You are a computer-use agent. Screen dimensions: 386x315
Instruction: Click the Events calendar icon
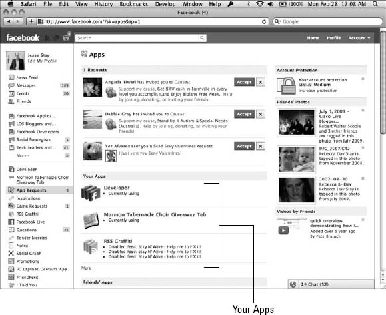click(x=11, y=93)
